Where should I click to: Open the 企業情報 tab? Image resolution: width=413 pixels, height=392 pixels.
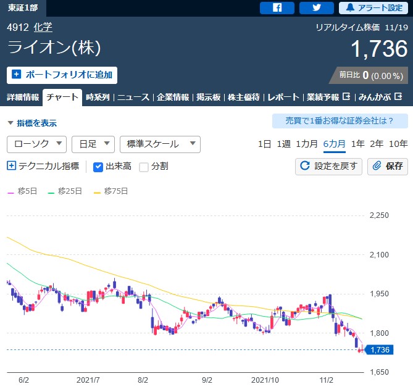coord(173,97)
